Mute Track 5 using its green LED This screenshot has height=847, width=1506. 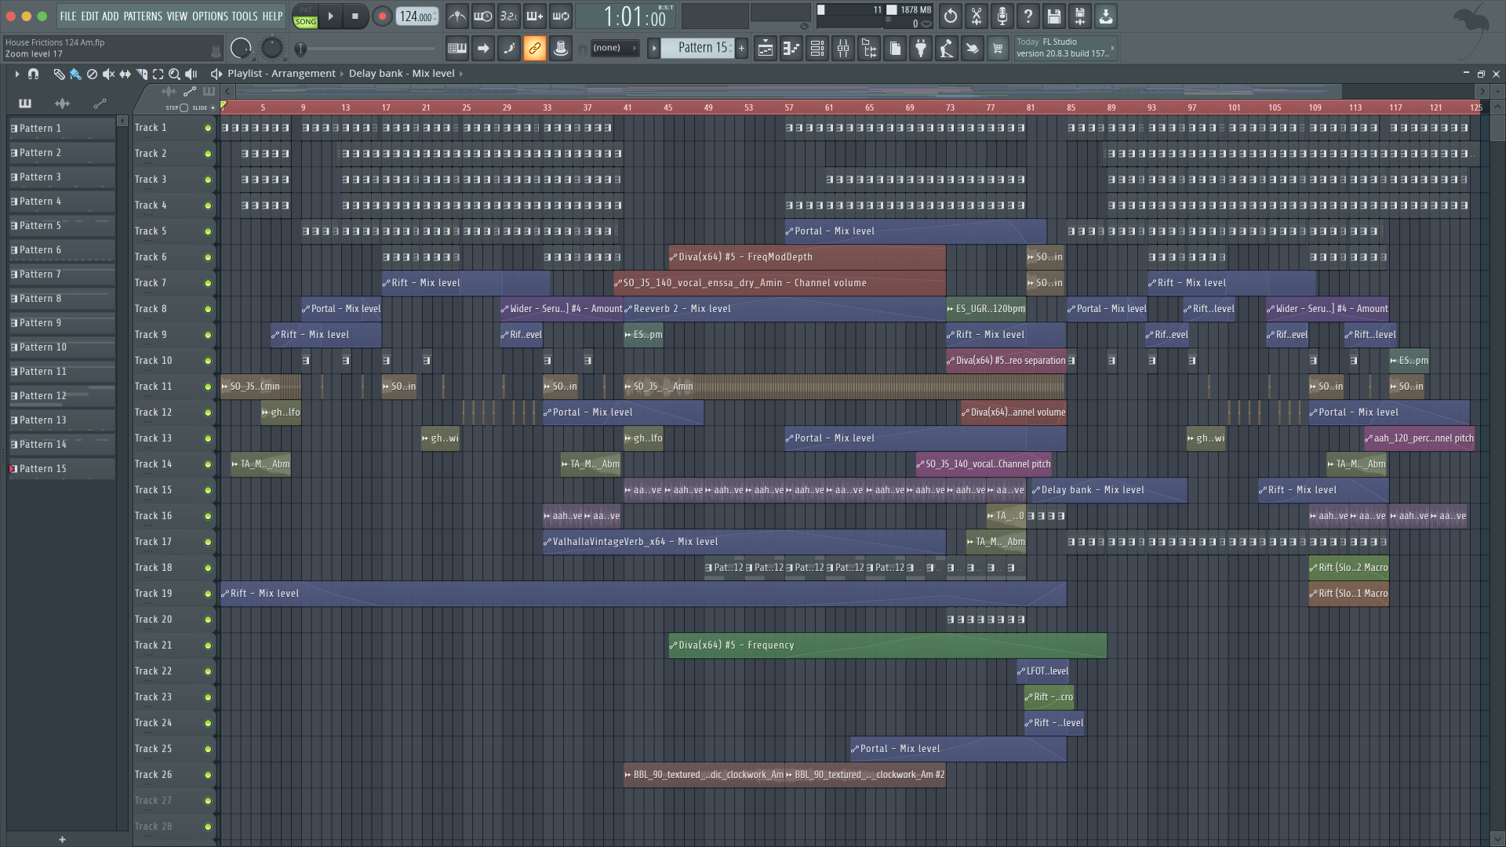coord(208,231)
